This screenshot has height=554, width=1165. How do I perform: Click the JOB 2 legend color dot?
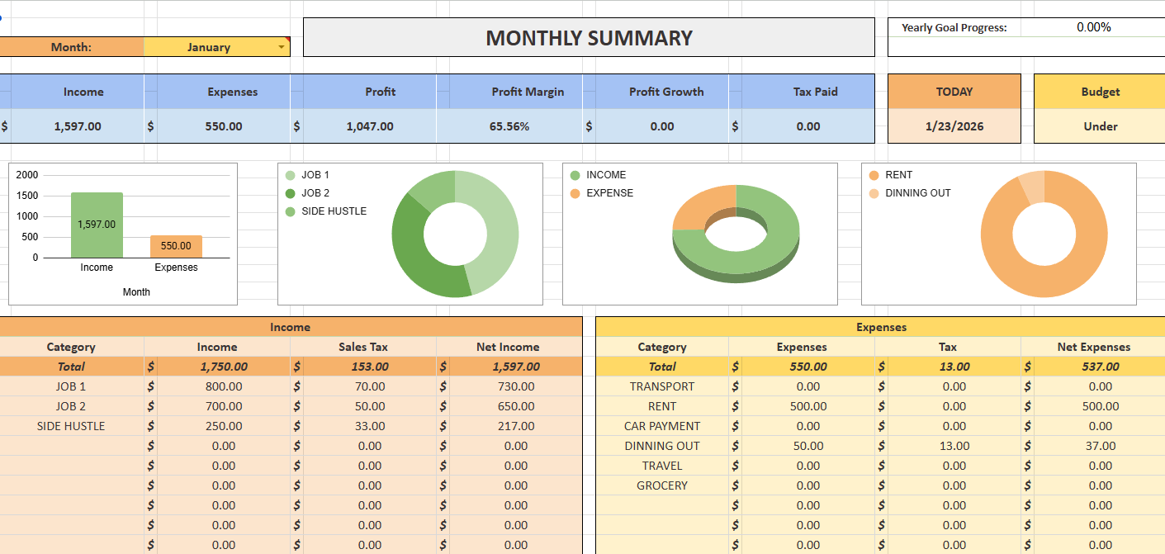(x=290, y=193)
